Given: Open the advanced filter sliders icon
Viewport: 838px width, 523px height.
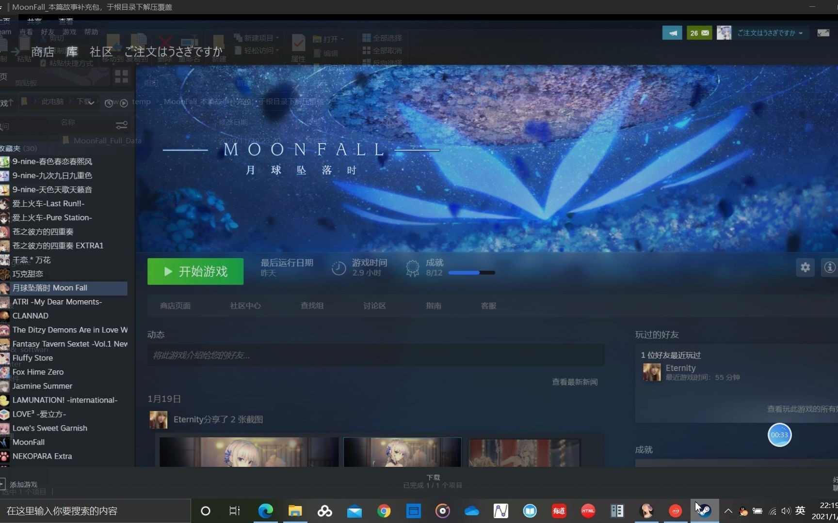Looking at the screenshot, I should click(x=121, y=125).
